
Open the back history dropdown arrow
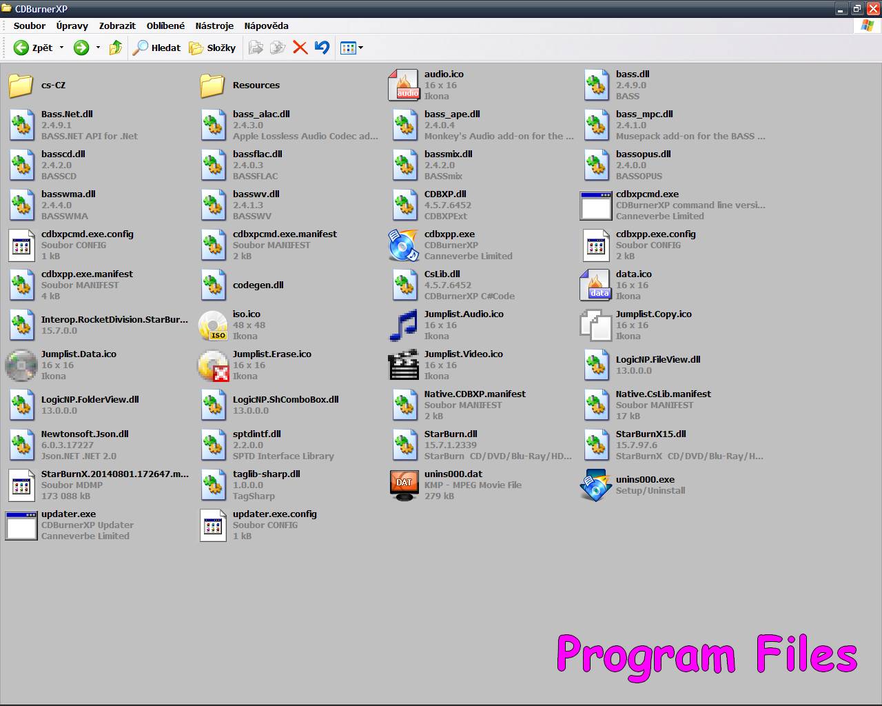(61, 48)
